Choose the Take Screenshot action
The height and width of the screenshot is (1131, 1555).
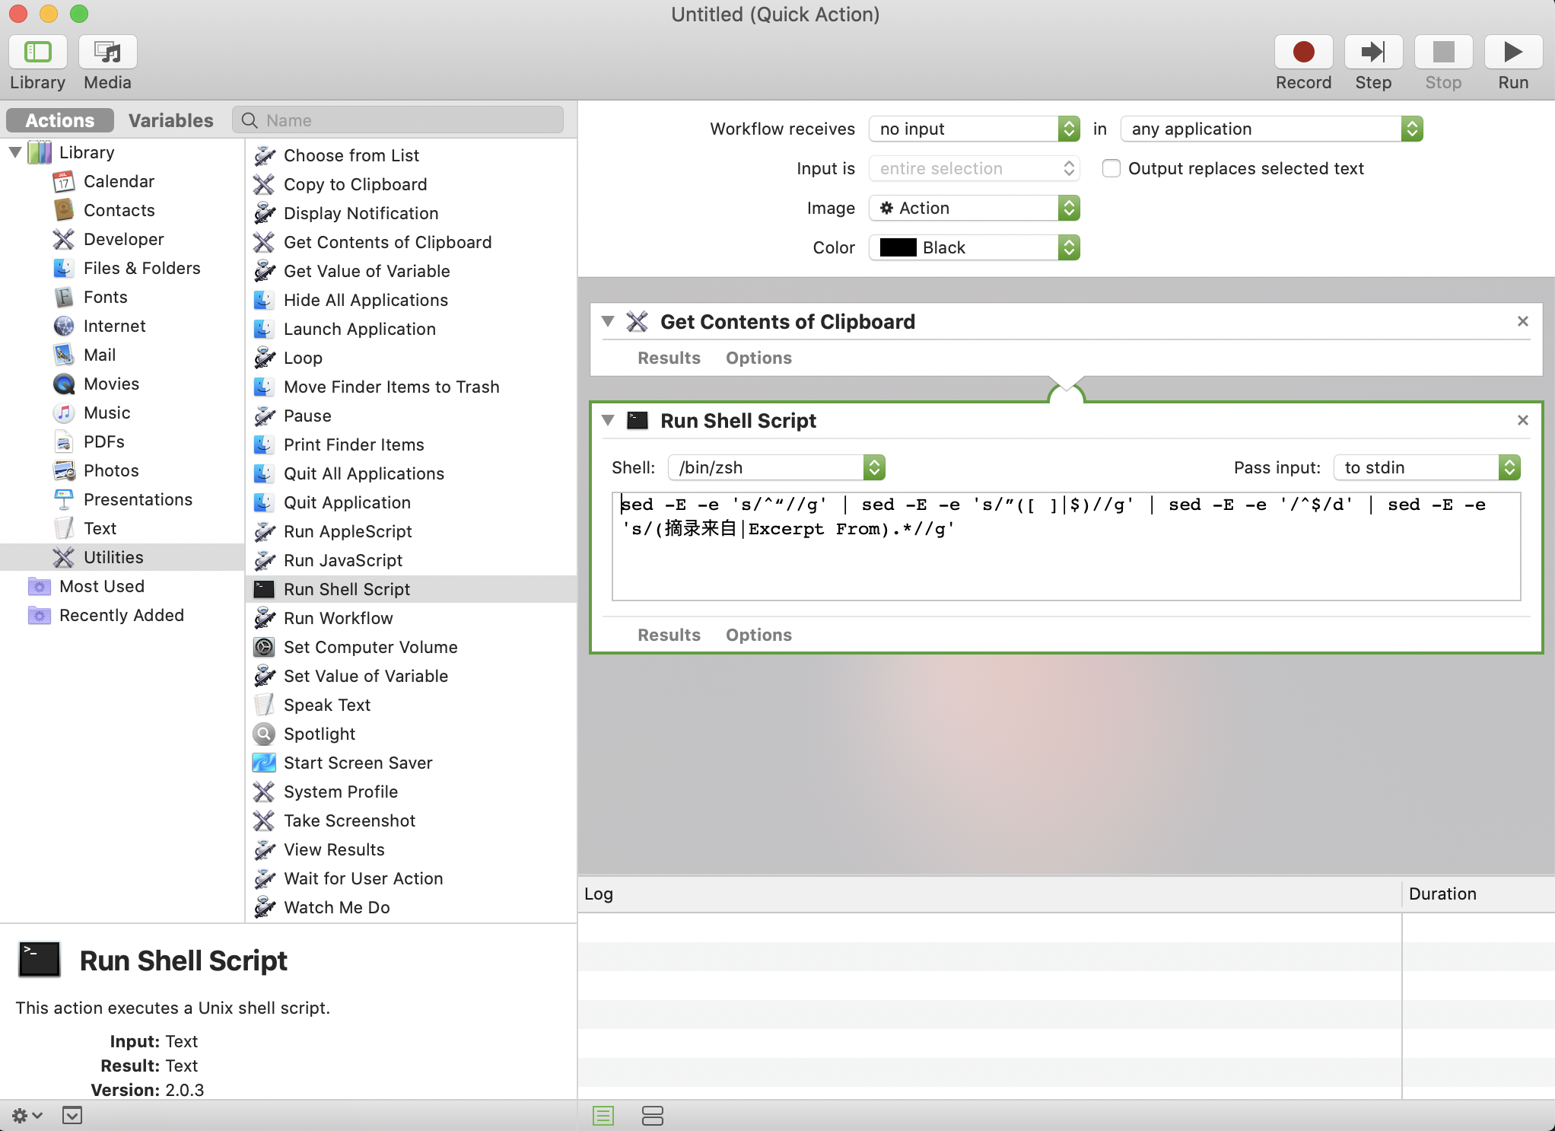[x=349, y=820]
